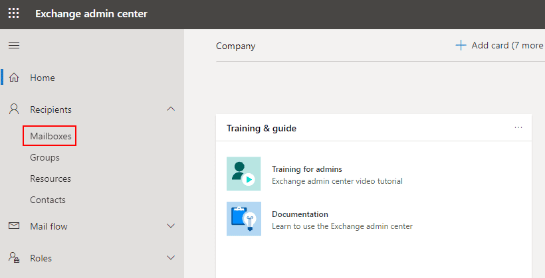The height and width of the screenshot is (278, 545).
Task: Click the Mail flow envelope icon
Action: (14, 226)
